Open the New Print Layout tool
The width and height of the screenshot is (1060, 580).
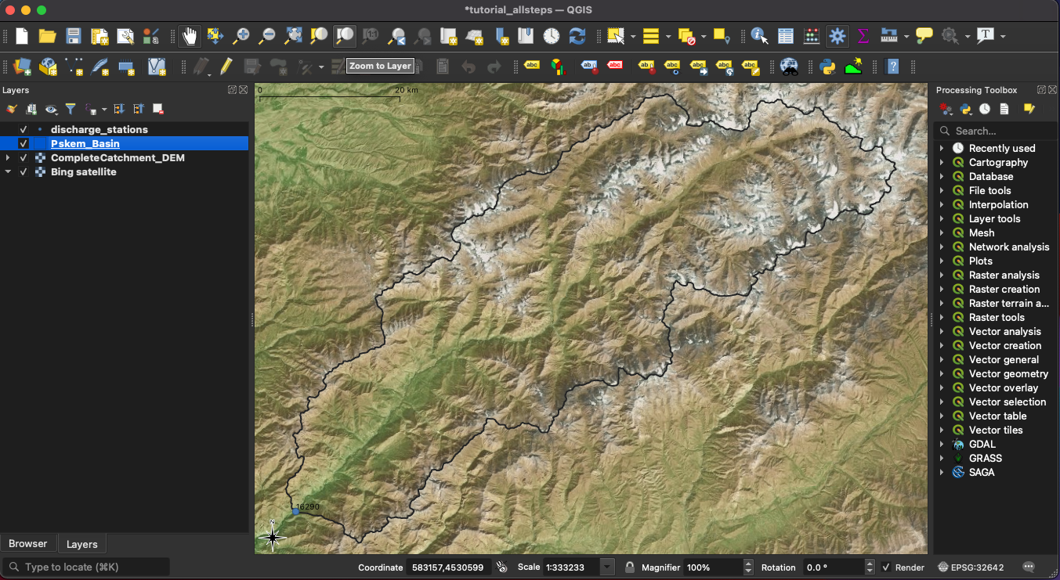click(99, 36)
